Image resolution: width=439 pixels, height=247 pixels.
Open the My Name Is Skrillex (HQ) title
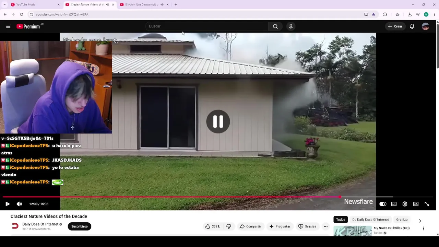click(391, 228)
